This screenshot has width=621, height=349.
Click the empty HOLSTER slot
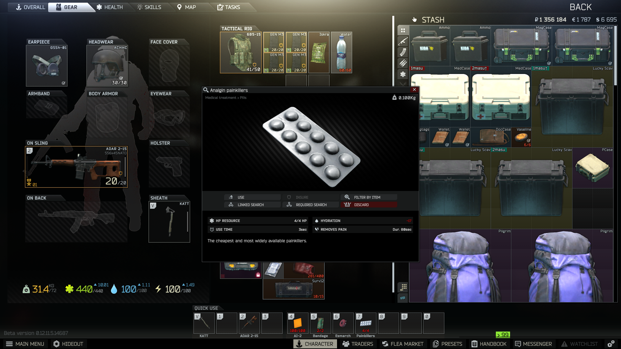(169, 167)
